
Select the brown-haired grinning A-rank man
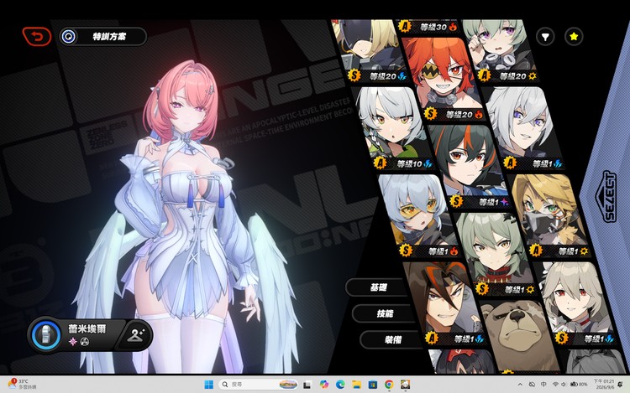coord(444,303)
